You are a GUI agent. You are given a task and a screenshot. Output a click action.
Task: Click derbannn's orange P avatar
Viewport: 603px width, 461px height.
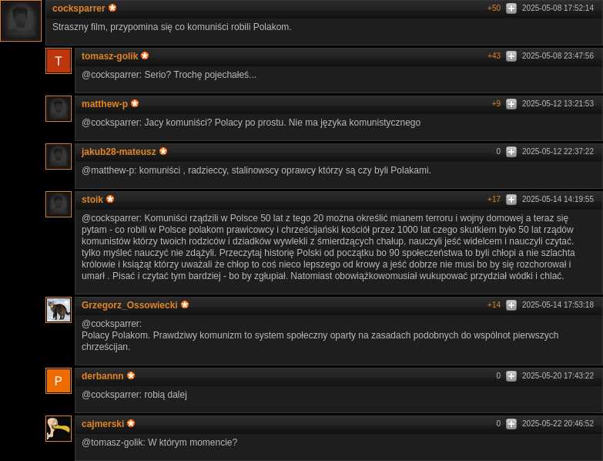(x=59, y=381)
